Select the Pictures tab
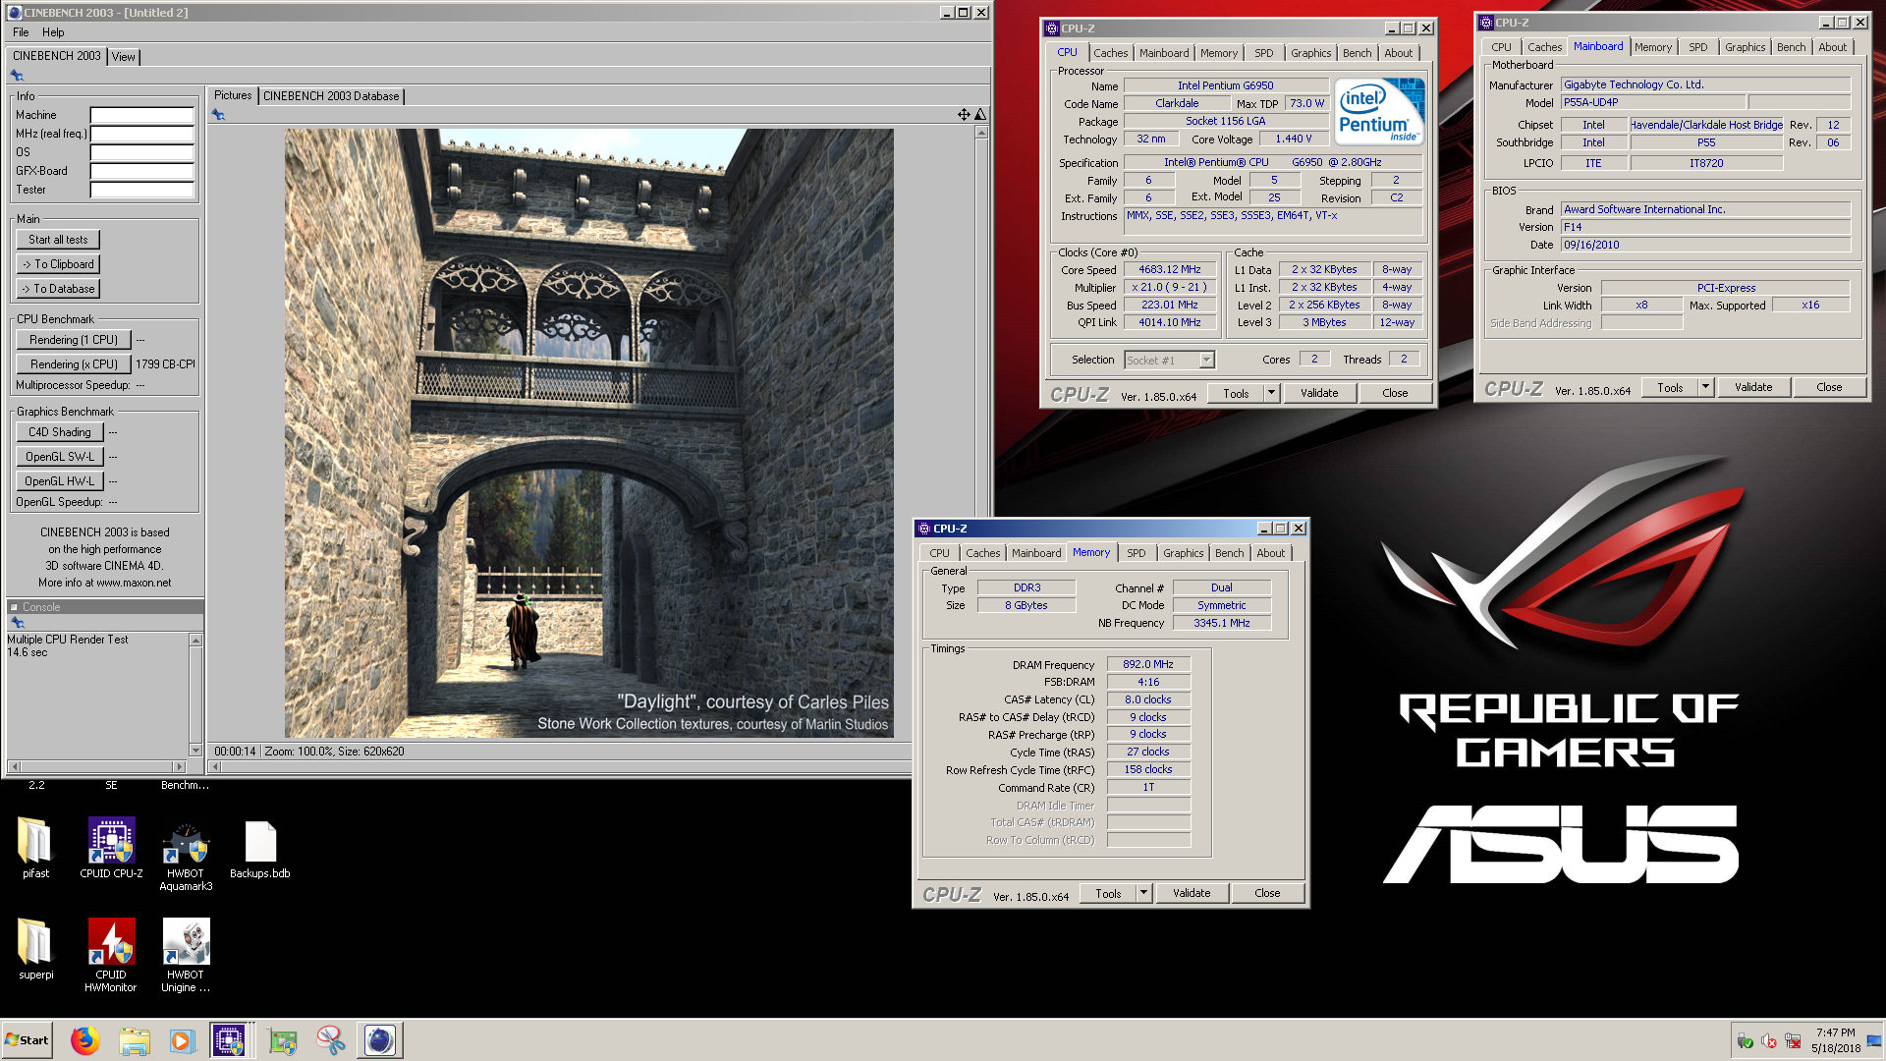The image size is (1886, 1061). click(x=233, y=95)
